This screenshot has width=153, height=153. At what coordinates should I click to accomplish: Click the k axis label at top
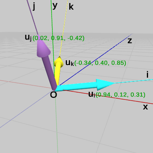pyautogui.click(x=71, y=7)
